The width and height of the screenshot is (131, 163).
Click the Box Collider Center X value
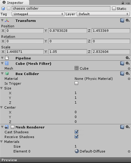click(x=75, y=112)
